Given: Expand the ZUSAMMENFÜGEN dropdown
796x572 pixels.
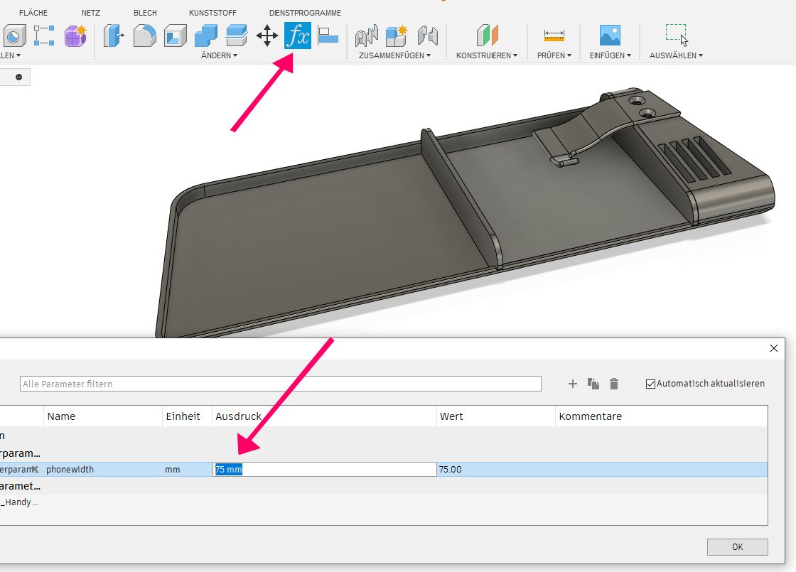Looking at the screenshot, I should 394,55.
